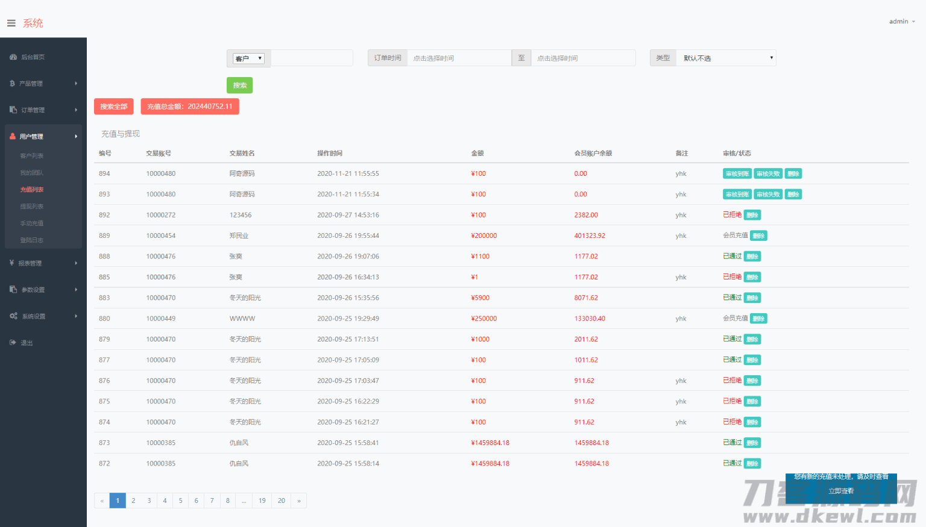Click the green 搜索 button
Screen dimensions: 926x527
pos(239,86)
